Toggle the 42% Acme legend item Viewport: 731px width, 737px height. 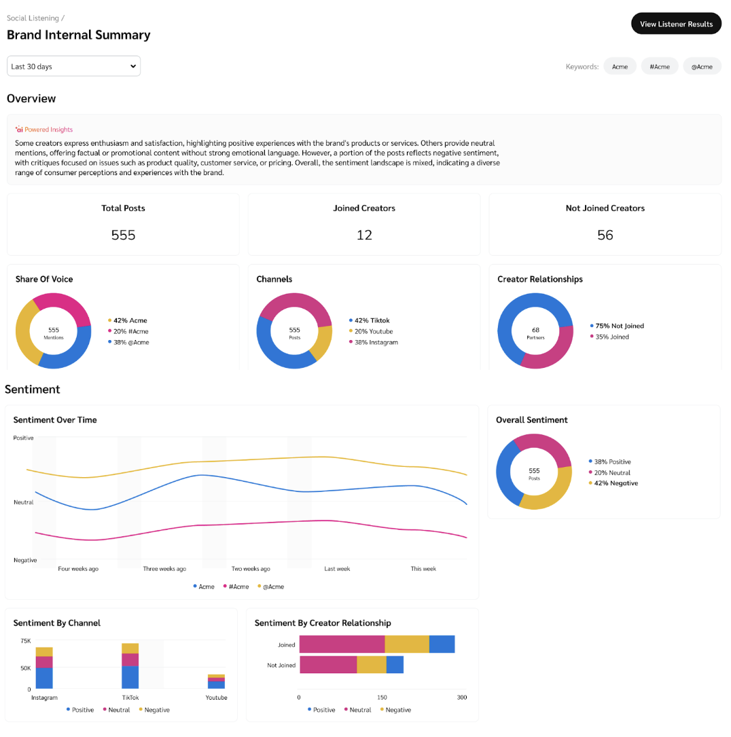tap(128, 320)
